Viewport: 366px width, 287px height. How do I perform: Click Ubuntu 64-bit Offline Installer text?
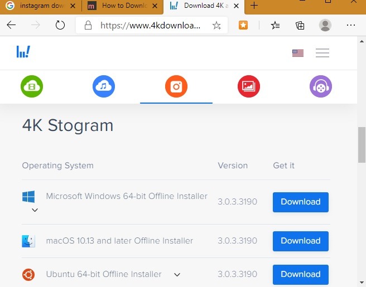(x=104, y=274)
